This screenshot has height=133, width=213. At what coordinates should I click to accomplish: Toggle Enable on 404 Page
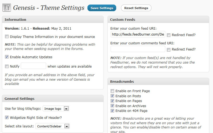112,111
